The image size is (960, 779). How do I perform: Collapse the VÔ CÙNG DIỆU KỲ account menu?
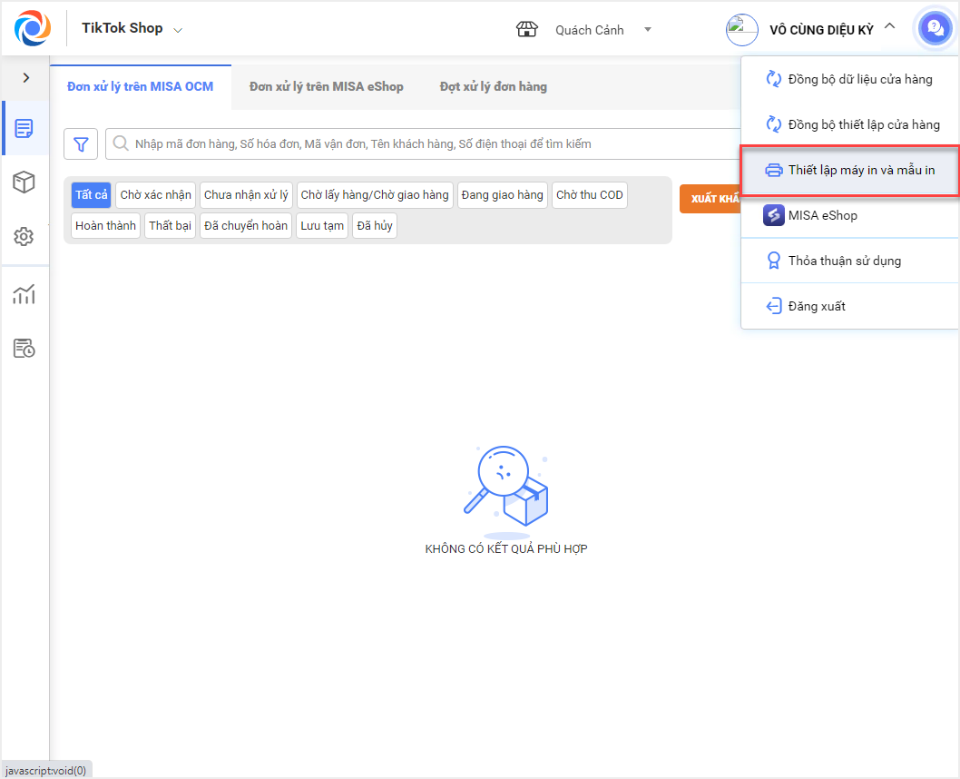coord(889,26)
